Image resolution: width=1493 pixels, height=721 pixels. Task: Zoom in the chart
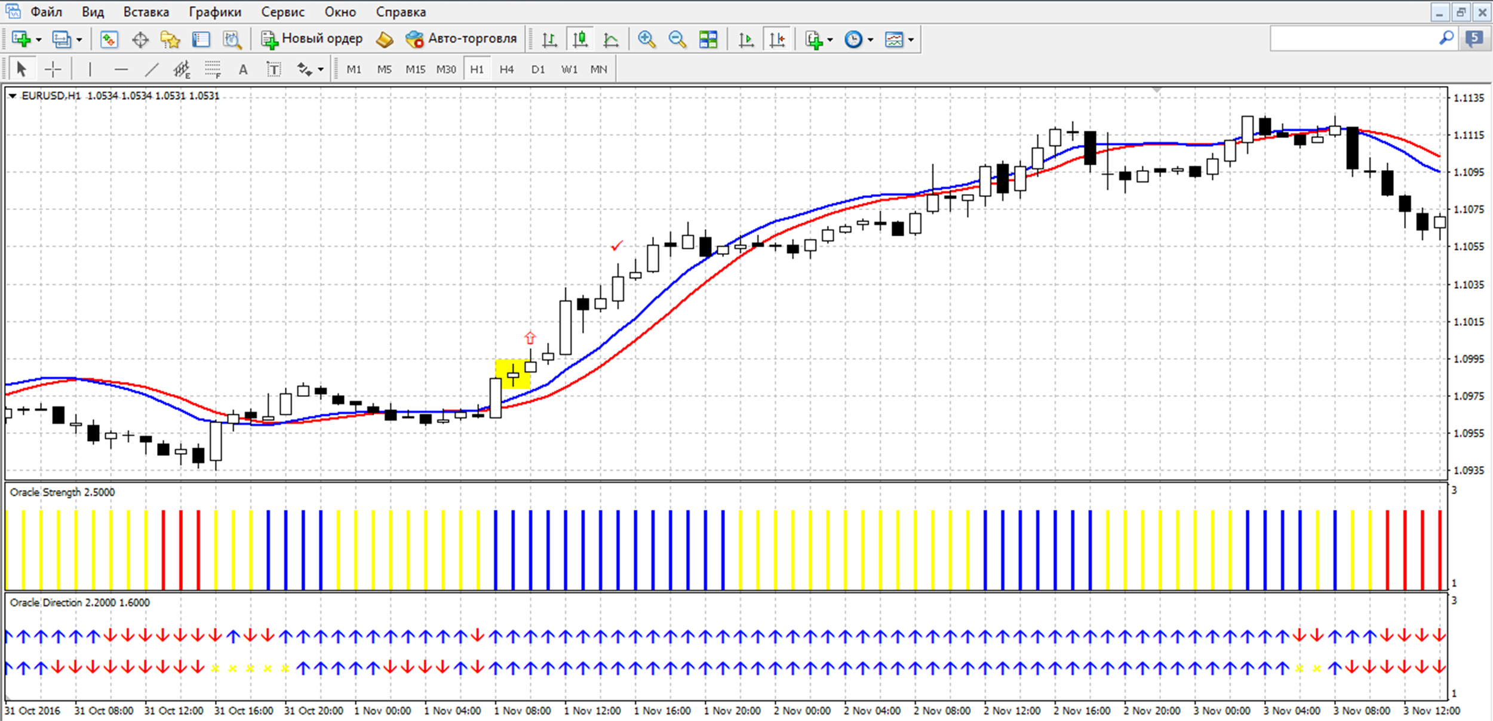pos(646,39)
